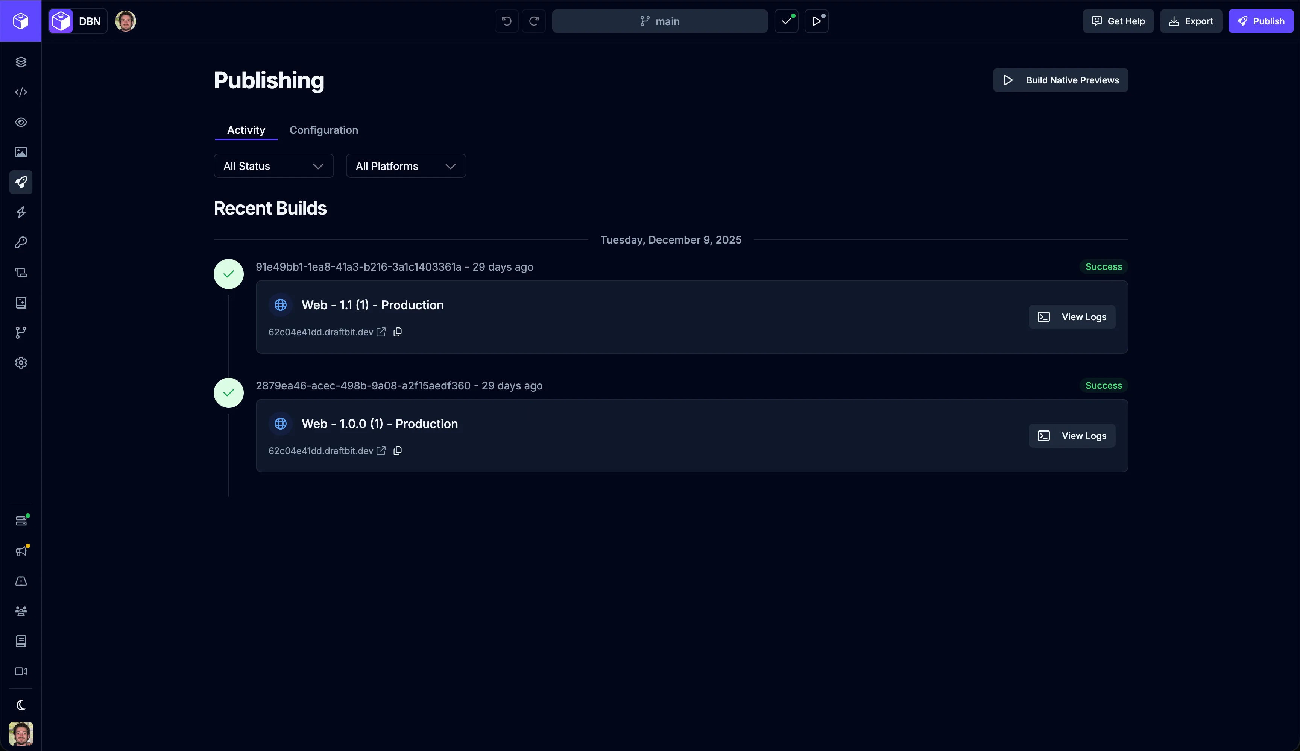
Task: Click the lightning bolt sidebar icon
Action: (x=21, y=212)
